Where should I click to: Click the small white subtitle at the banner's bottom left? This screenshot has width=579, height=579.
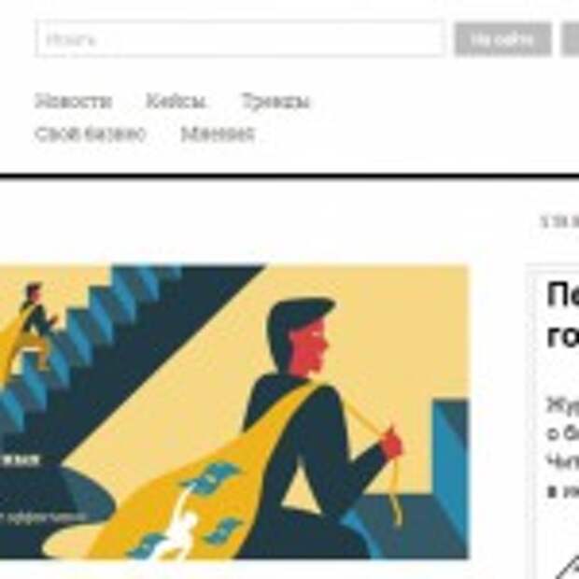tap(42, 517)
